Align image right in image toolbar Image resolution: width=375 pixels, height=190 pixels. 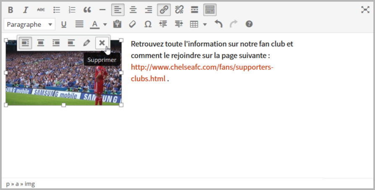point(56,43)
